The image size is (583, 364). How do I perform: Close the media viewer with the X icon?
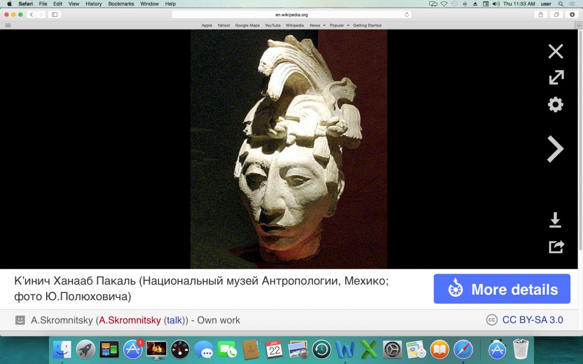[555, 51]
